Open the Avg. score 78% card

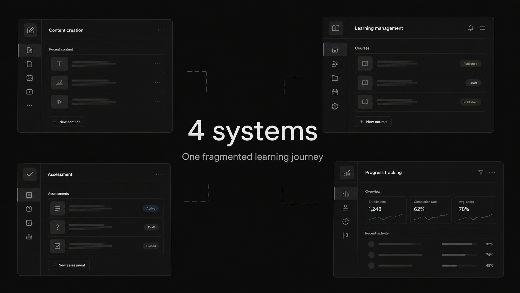(x=476, y=210)
